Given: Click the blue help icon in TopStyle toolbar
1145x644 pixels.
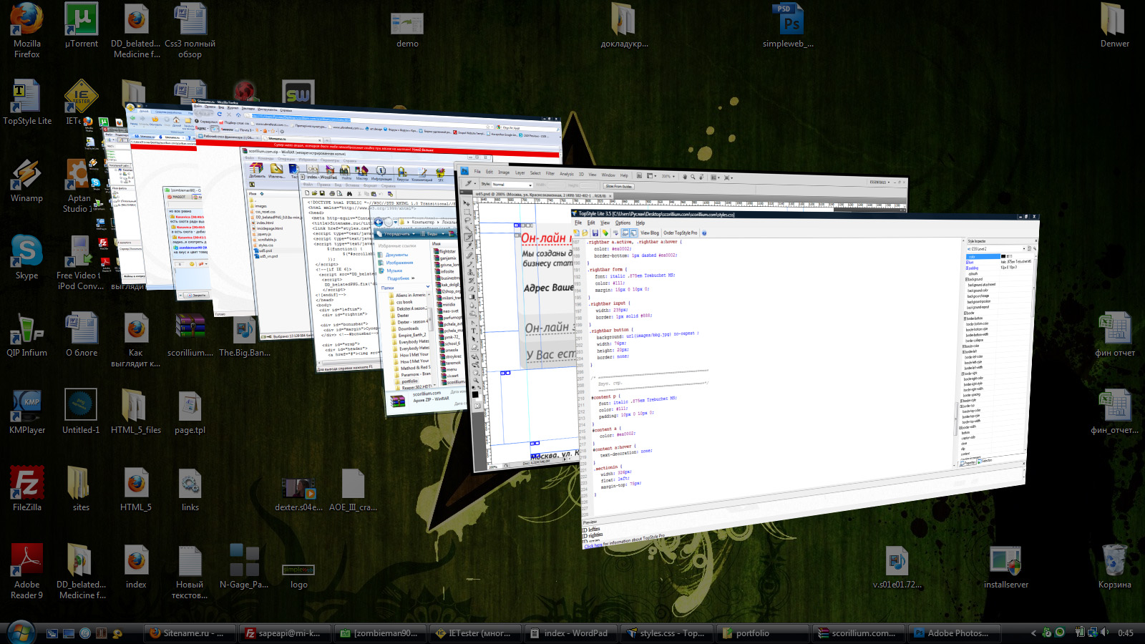Looking at the screenshot, I should point(704,233).
